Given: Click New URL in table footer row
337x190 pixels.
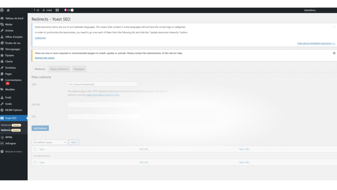Looking at the screenshot, I should click(244, 162).
